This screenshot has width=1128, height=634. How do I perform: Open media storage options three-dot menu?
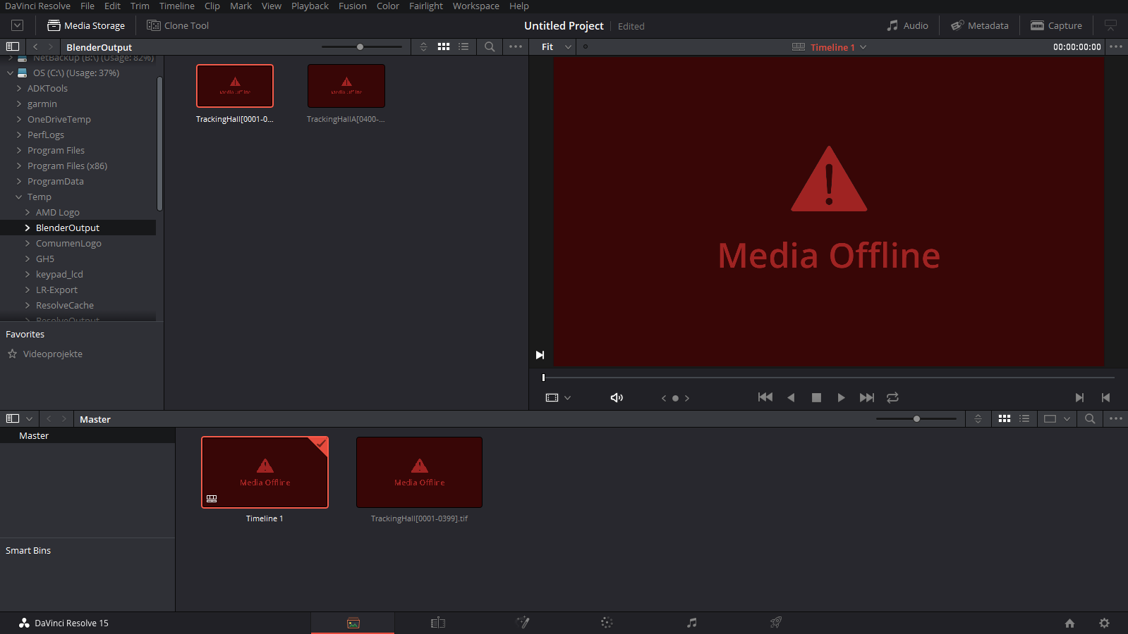tap(516, 47)
